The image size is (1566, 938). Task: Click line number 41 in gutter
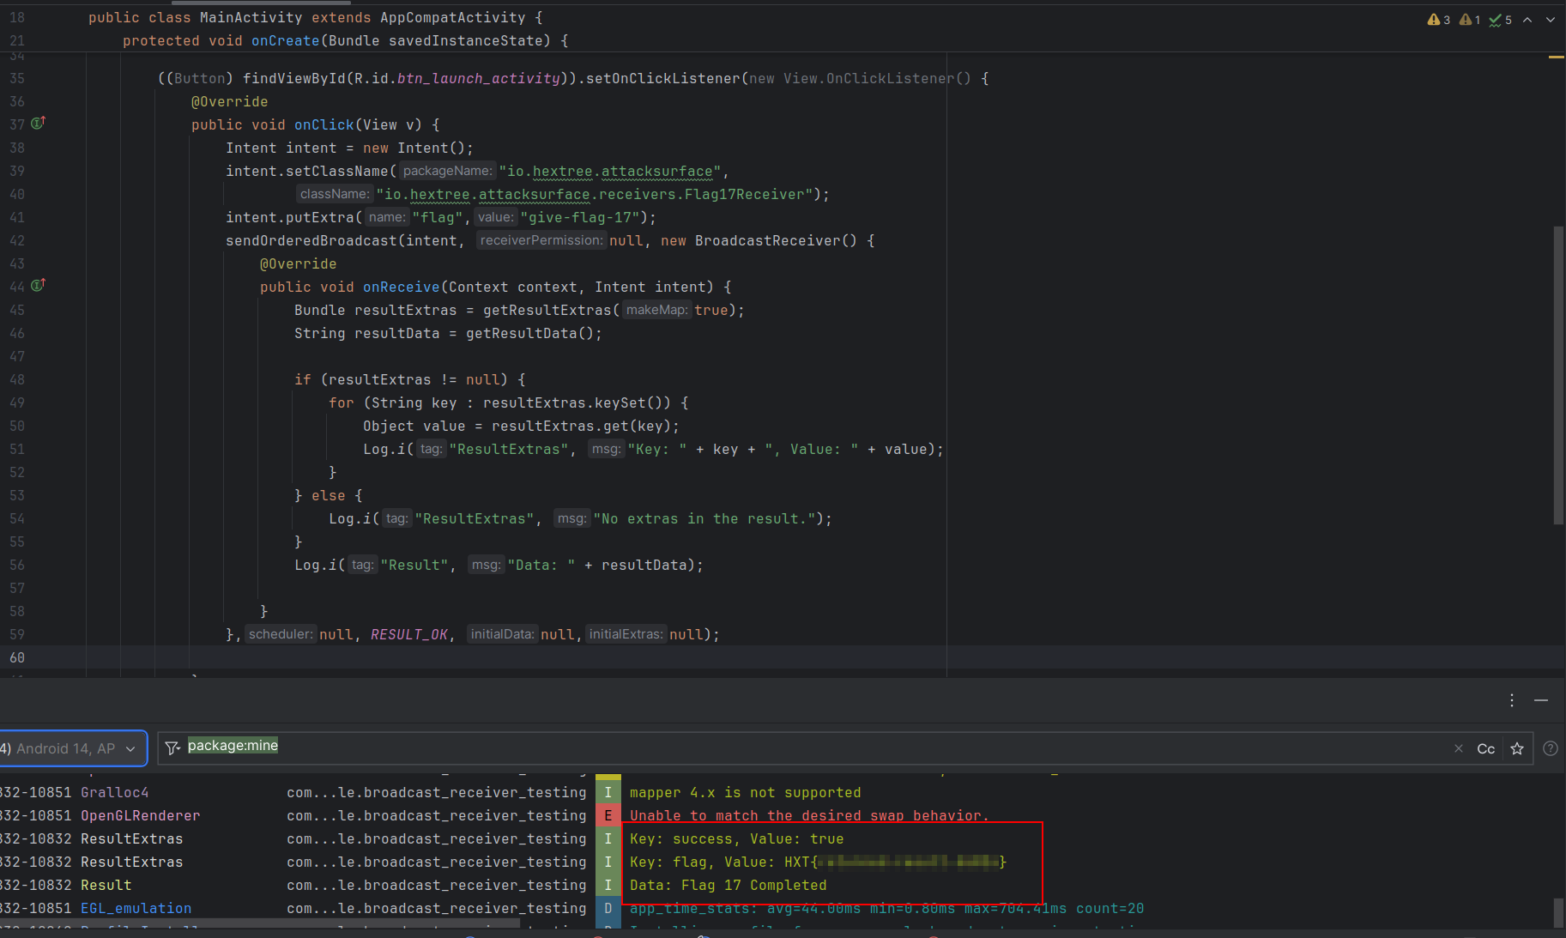click(x=17, y=217)
